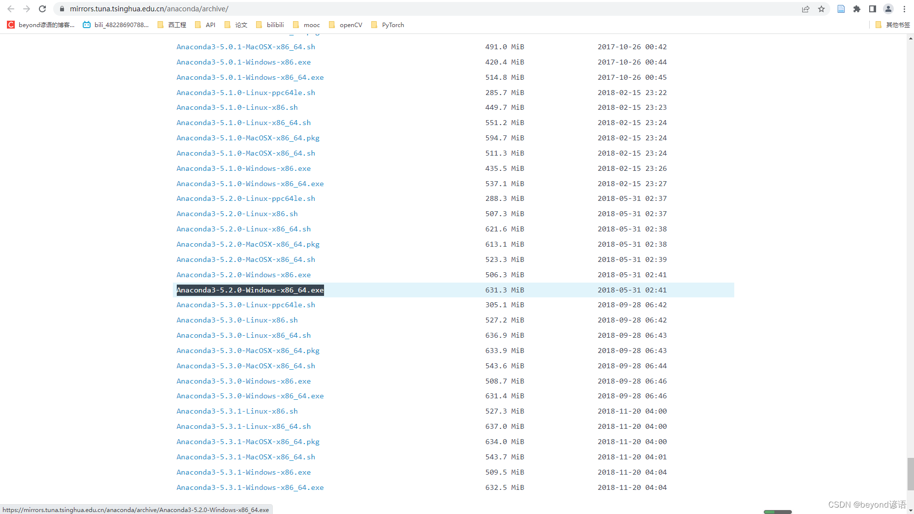Viewport: 914px width, 514px height.
Task: Download Anaconda3-5.3.1-Windows-x86.exe
Action: point(244,472)
